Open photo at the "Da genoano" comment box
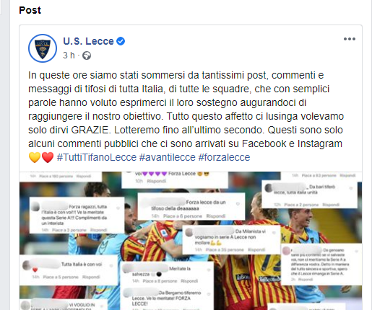The width and height of the screenshot is (372, 310). (x=321, y=264)
